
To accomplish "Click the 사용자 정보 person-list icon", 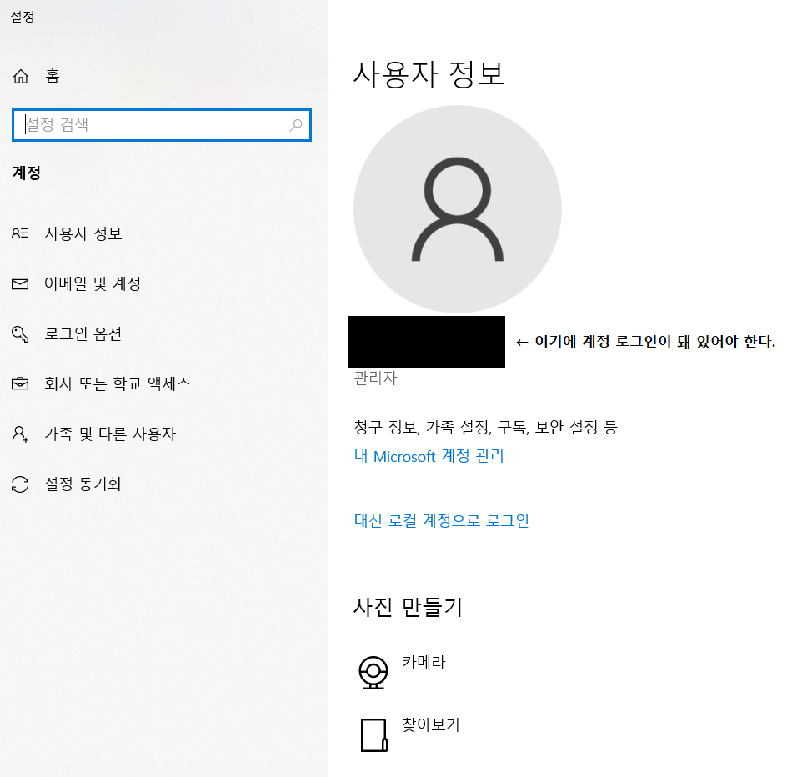I will point(20,233).
